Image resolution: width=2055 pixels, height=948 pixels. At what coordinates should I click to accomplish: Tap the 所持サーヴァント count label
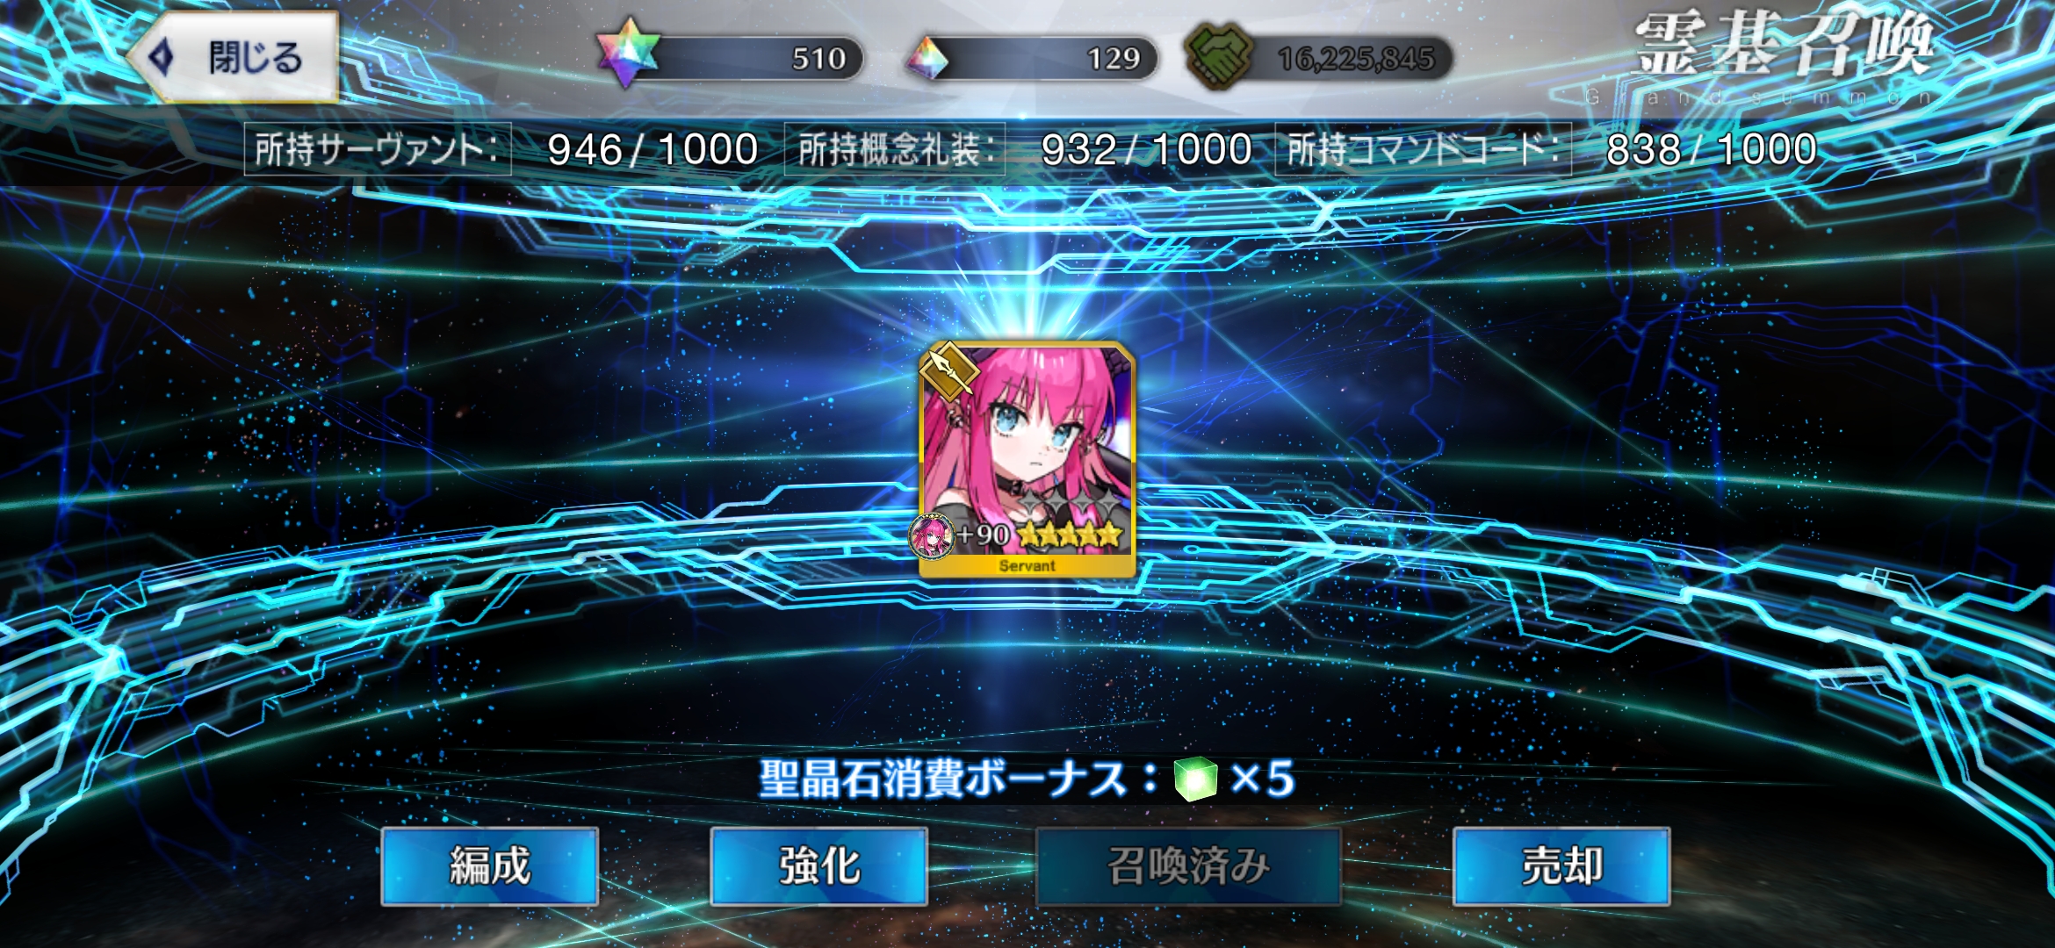[378, 149]
